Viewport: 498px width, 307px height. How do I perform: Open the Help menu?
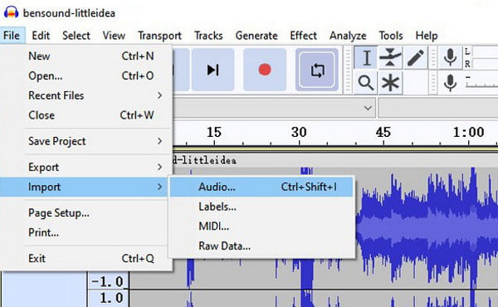coord(427,36)
